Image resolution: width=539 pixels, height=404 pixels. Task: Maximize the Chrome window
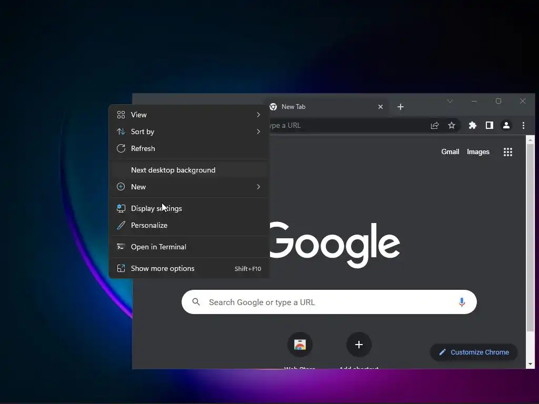click(x=498, y=101)
